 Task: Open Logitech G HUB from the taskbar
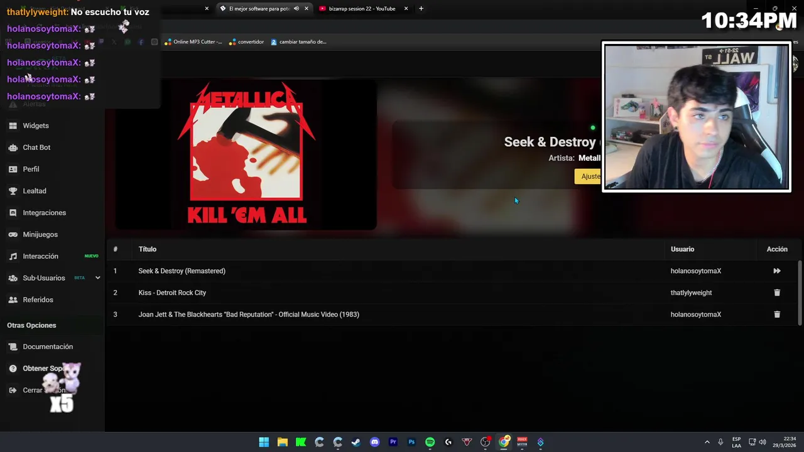coord(448,442)
